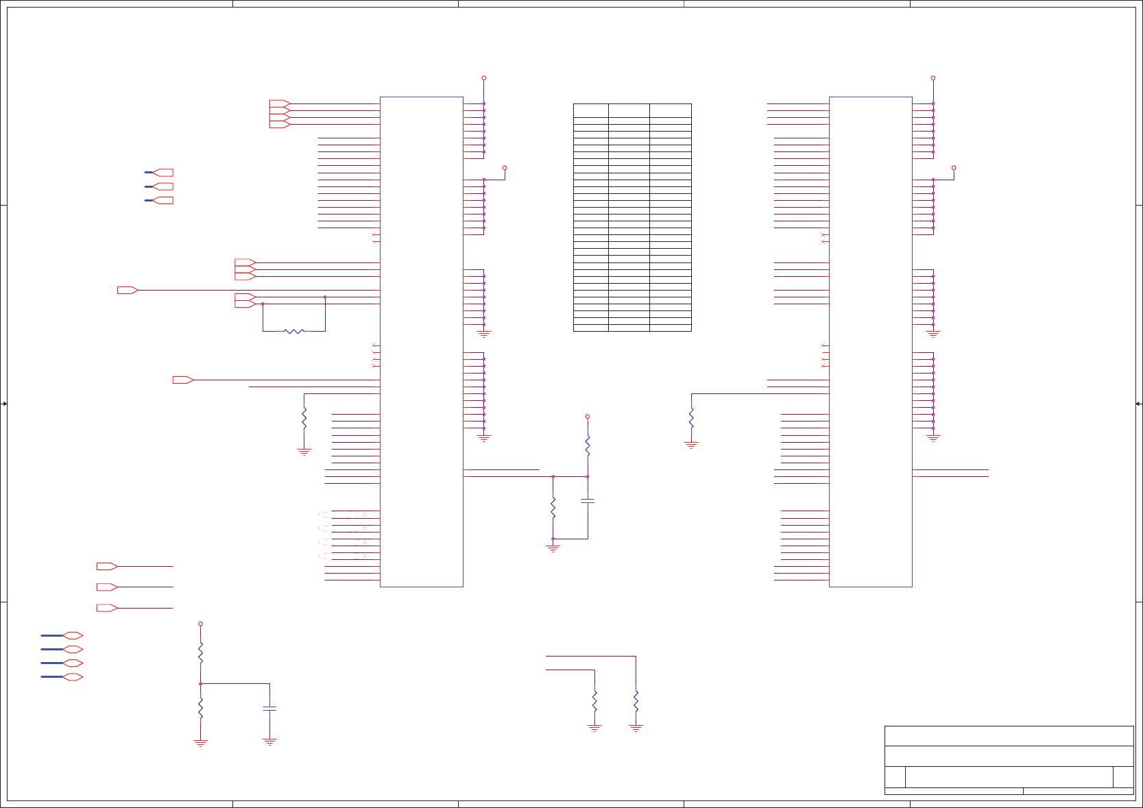Select the capacitor in the center RC network
This screenshot has width=1143, height=808.
pyautogui.click(x=588, y=501)
